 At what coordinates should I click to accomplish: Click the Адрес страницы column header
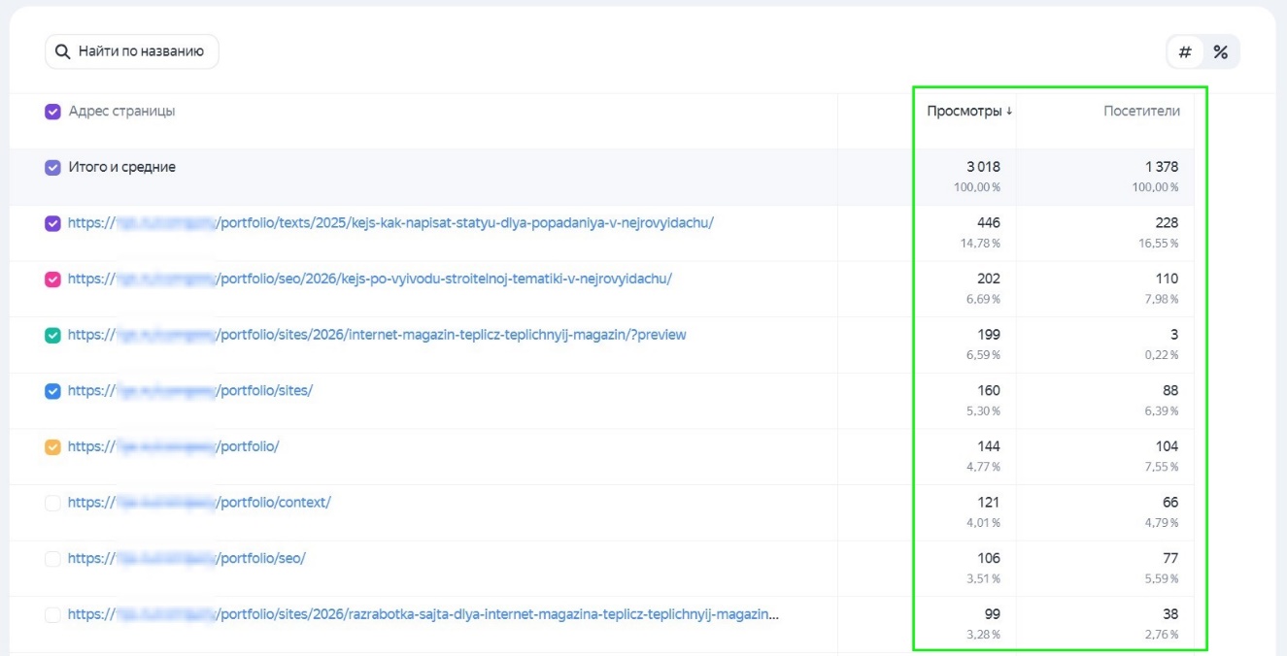pyautogui.click(x=121, y=111)
